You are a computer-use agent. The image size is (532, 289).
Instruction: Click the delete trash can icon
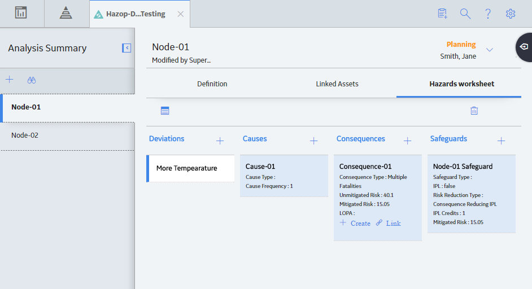click(x=474, y=111)
